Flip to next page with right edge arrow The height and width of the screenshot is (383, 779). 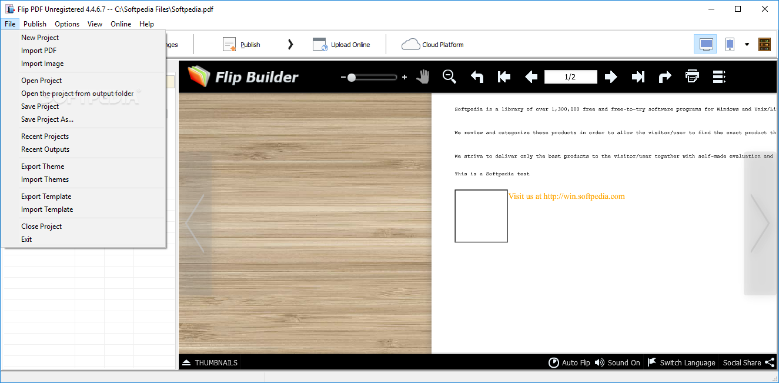[760, 223]
